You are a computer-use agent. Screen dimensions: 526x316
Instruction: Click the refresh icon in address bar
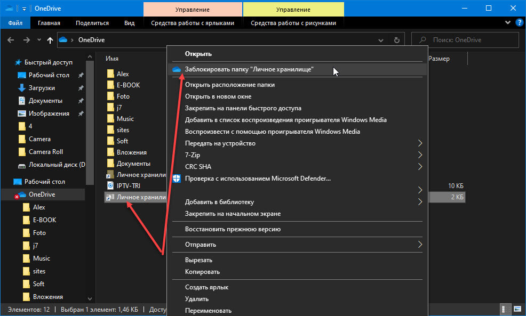[x=396, y=40]
